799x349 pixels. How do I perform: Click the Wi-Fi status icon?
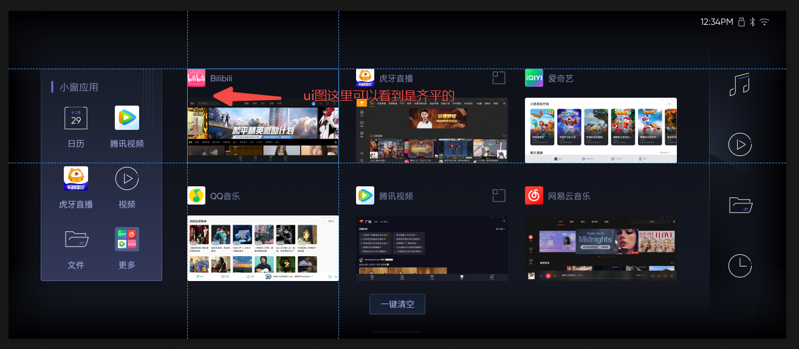pyautogui.click(x=764, y=22)
